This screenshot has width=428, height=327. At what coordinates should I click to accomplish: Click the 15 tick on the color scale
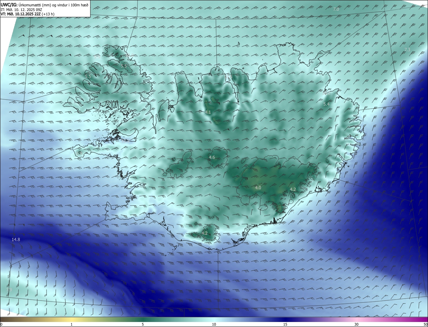point(285,324)
